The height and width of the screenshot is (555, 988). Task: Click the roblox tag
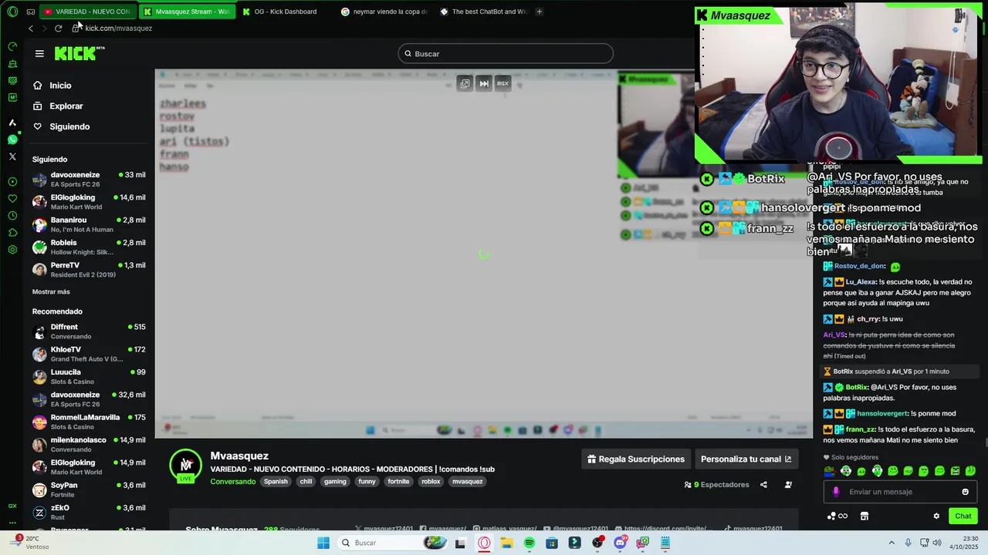coord(431,482)
